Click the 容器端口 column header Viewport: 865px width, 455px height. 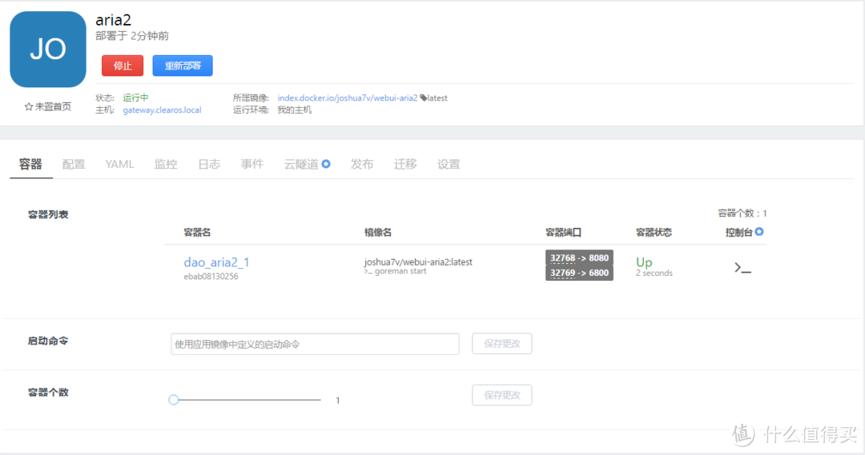click(x=563, y=233)
